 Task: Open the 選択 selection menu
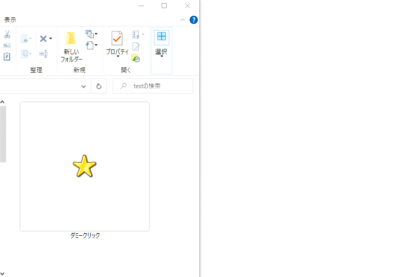[x=161, y=50]
